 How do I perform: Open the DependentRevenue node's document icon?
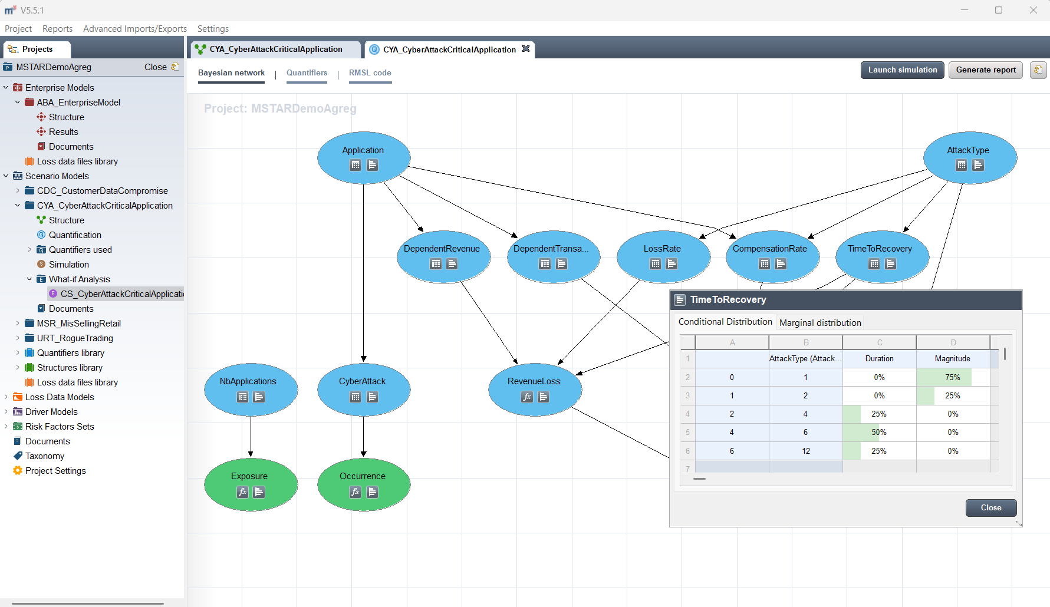click(x=452, y=263)
